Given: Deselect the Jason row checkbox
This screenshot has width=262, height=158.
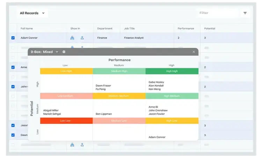Looking at the screenshot, I should (x=13, y=125).
